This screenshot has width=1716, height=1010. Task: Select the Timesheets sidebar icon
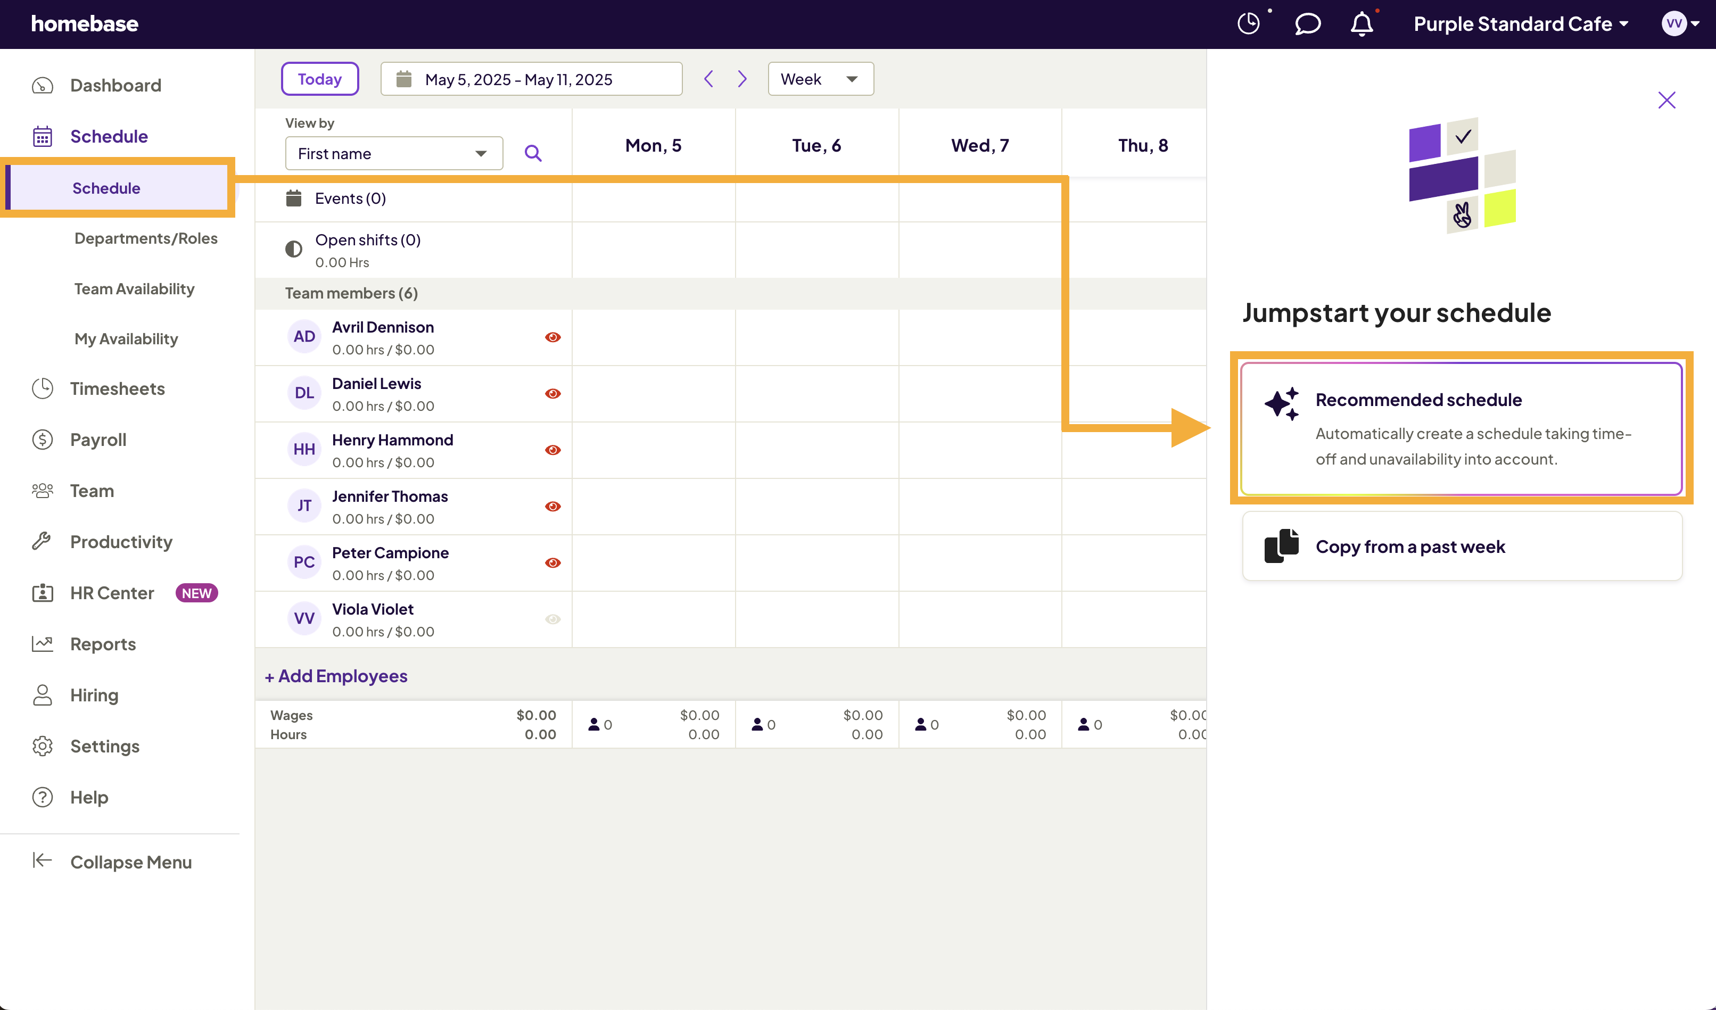[42, 388]
